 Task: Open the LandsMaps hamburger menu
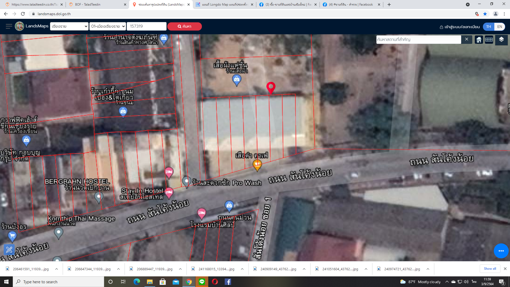(9, 26)
